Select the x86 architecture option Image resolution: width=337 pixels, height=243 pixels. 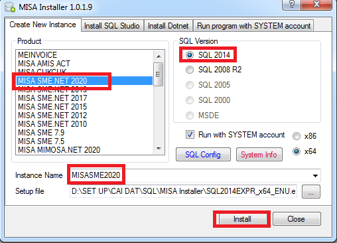[297, 136]
